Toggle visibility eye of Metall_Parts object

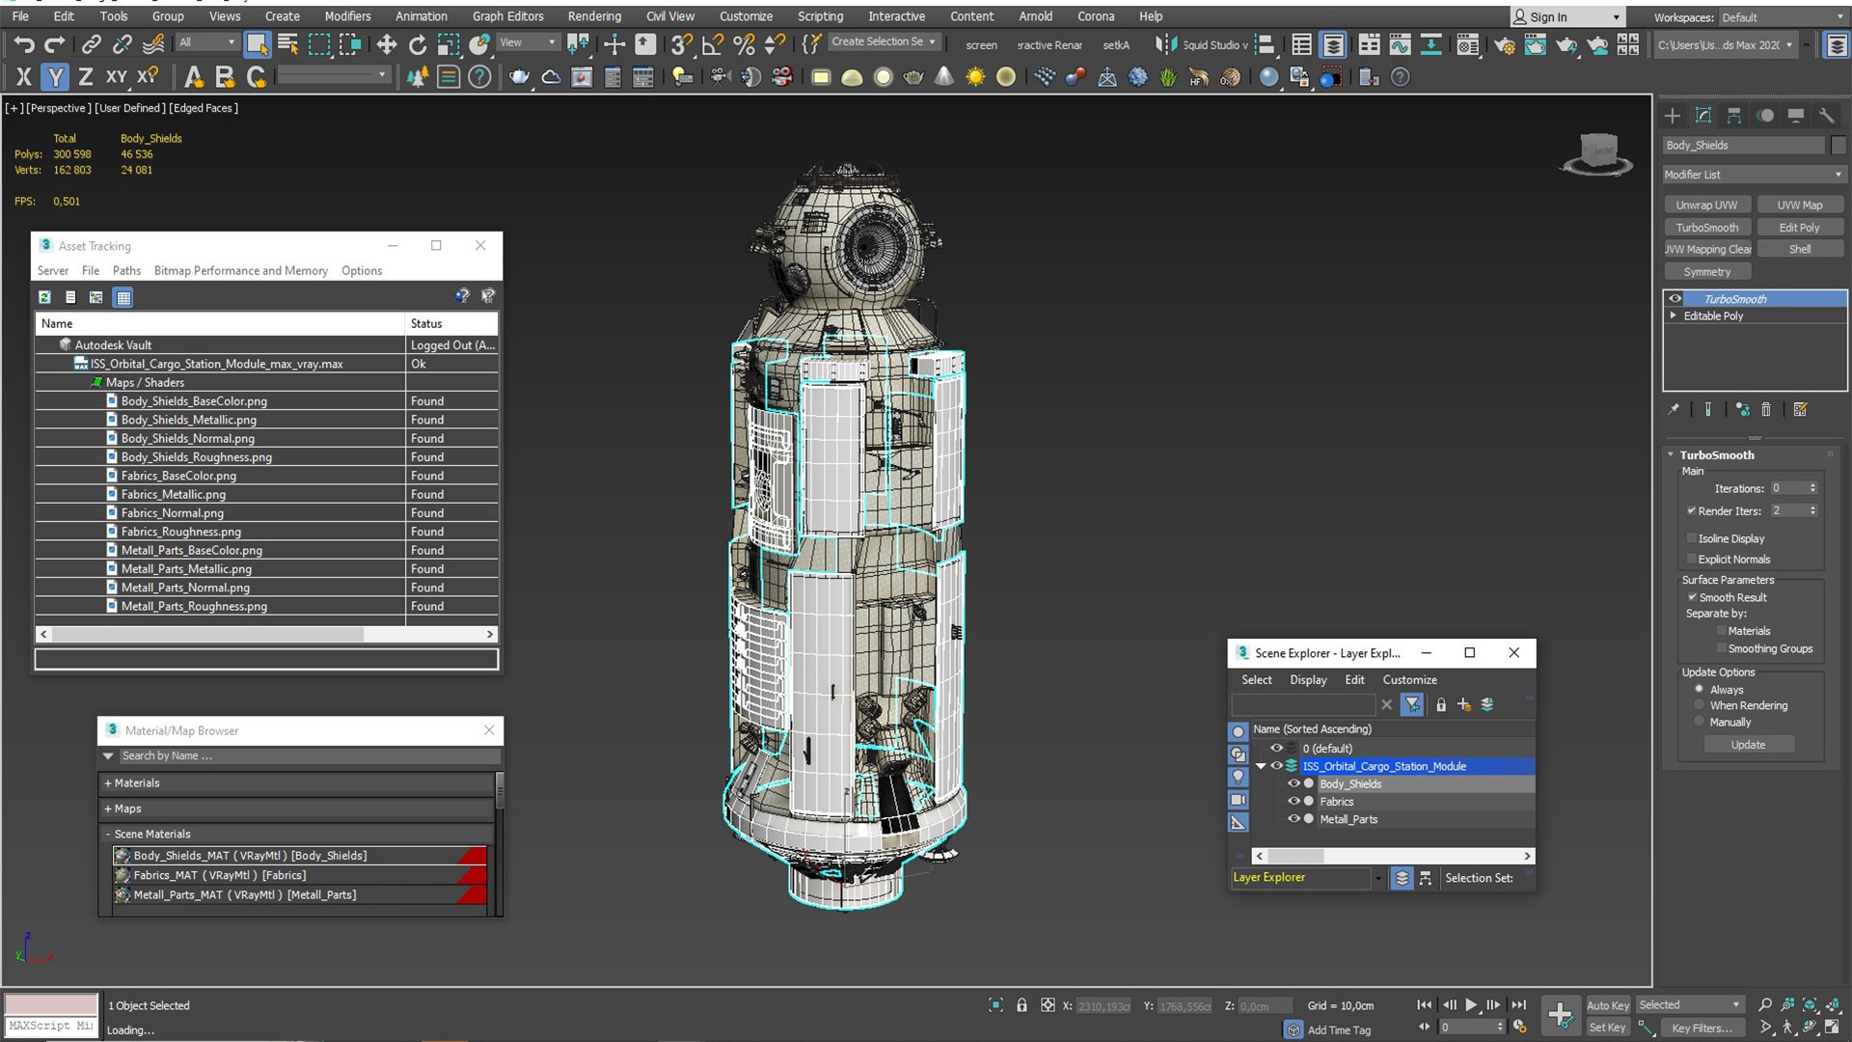[x=1294, y=819]
